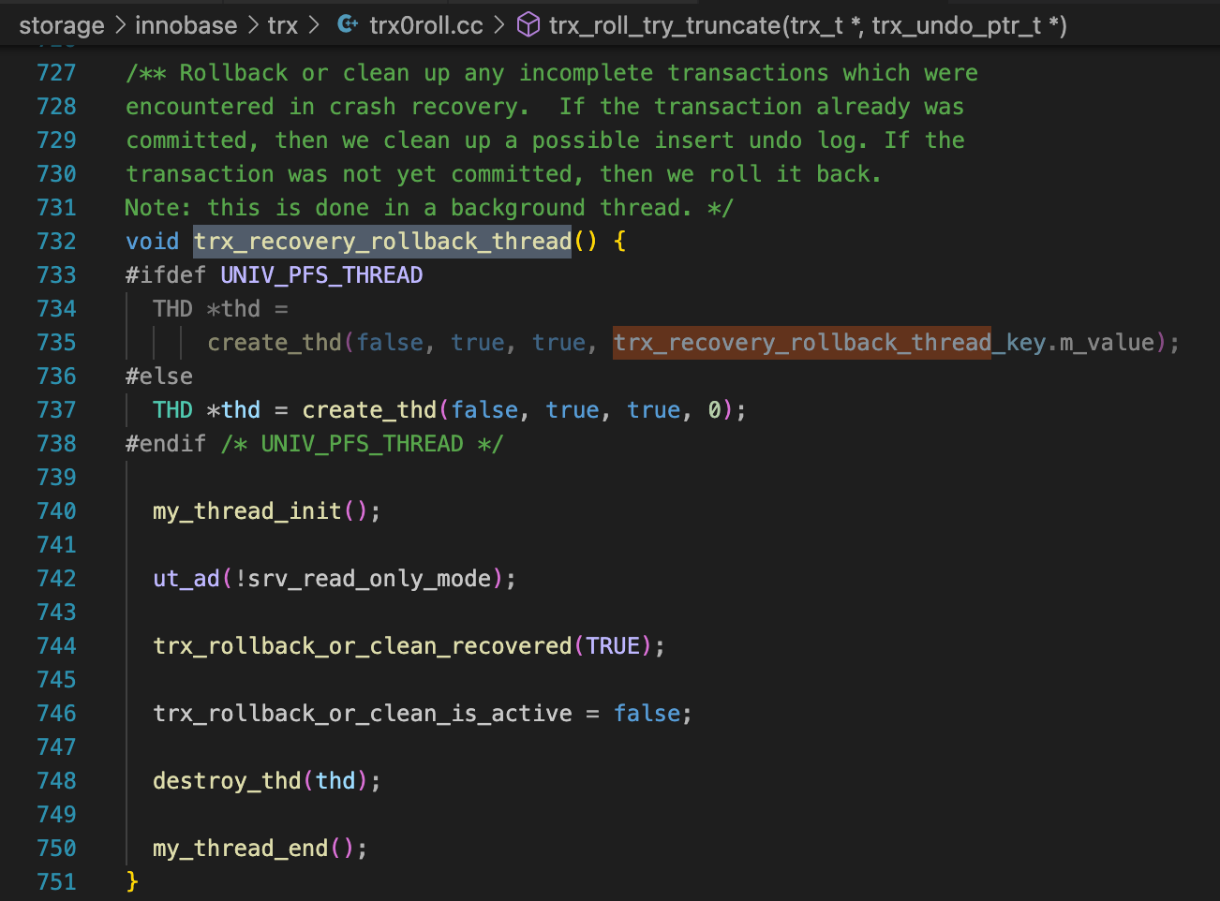1220x901 pixels.
Task: Open the storage breadcrumb folder
Action: [x=62, y=24]
